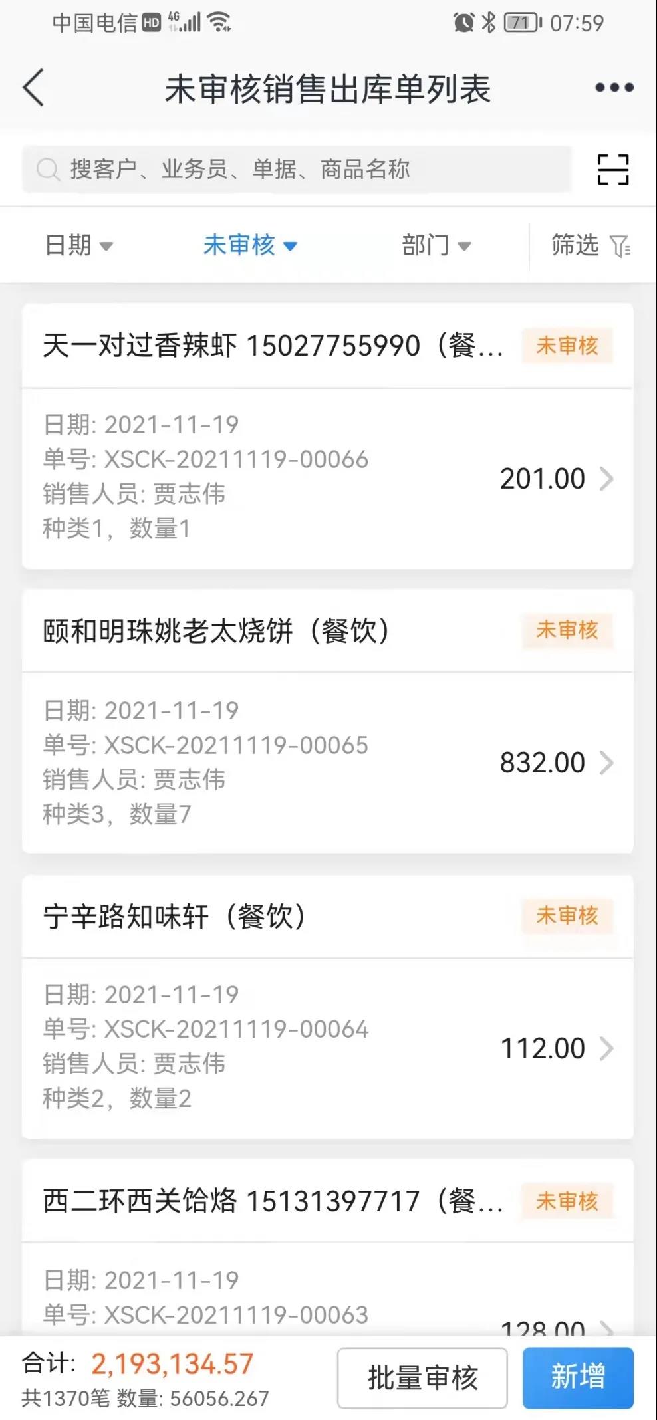The image size is (657, 1420).
Task: Open order details arrow for 112.00
Action: (606, 1048)
